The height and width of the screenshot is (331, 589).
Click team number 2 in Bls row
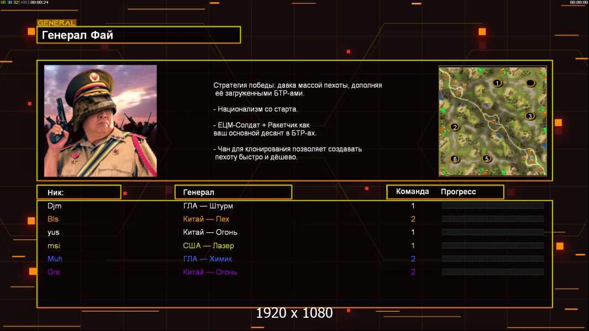(413, 219)
